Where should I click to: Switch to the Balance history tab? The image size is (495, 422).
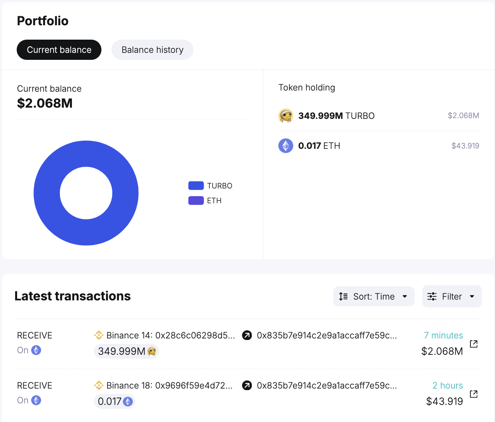152,50
